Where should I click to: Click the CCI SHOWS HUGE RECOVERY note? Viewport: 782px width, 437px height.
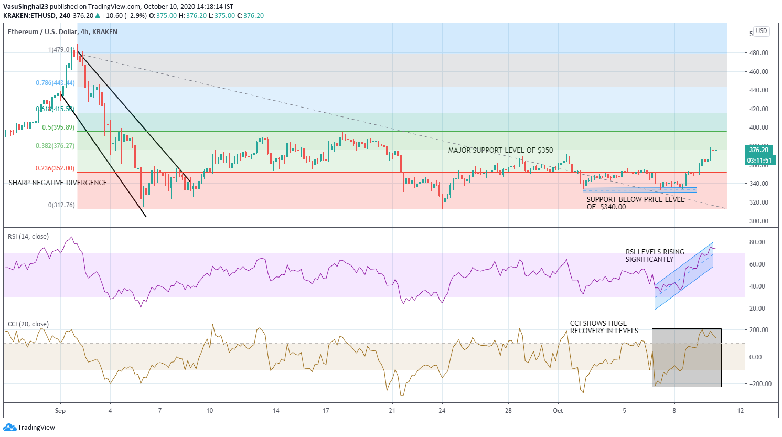(604, 327)
